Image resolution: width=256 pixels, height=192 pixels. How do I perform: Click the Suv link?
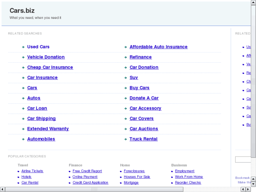click(134, 78)
